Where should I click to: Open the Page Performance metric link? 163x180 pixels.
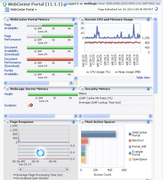click(x=12, y=38)
